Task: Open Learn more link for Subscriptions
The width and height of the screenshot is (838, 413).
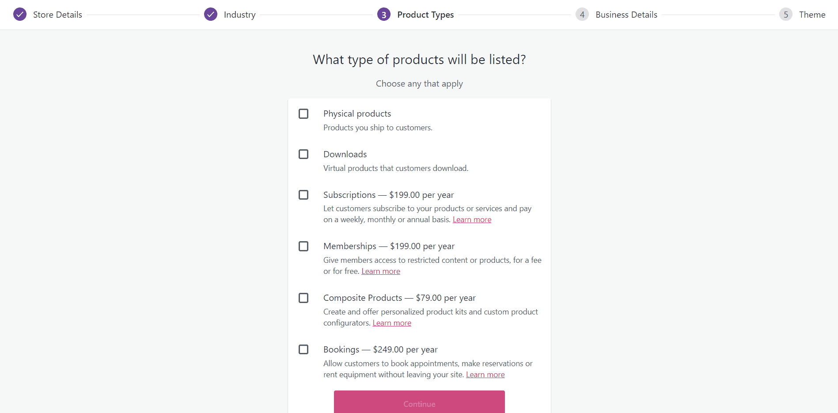Action: [x=472, y=220]
